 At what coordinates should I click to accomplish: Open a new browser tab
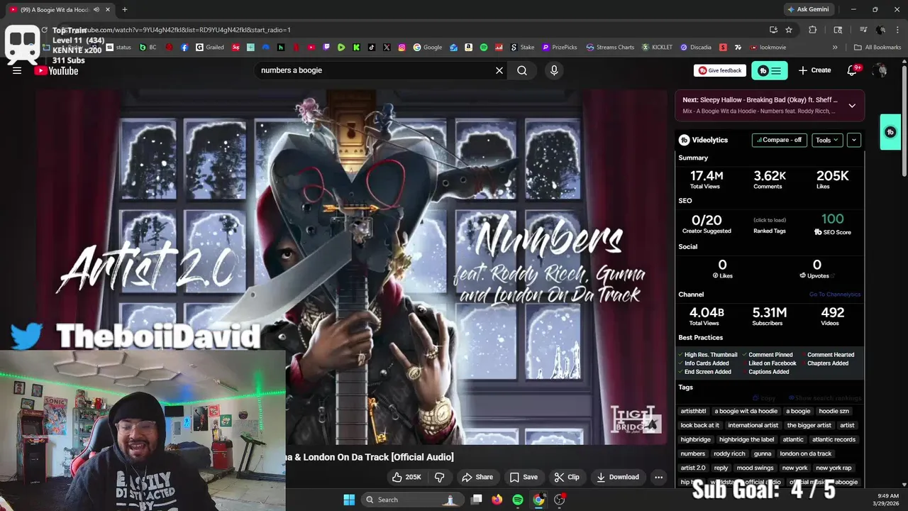click(x=124, y=9)
